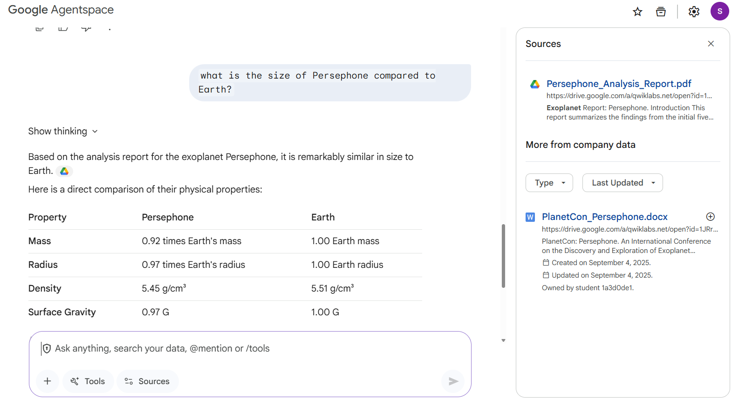Click the '0.97 times Earth's radius' cell
This screenshot has height=399, width=732.
193,265
